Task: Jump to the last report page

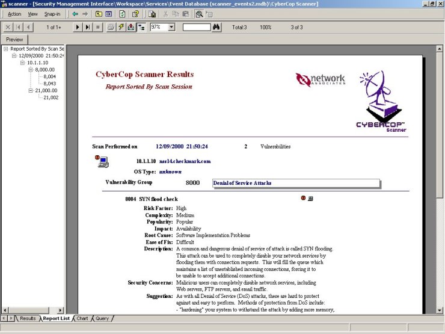Action: point(88,27)
